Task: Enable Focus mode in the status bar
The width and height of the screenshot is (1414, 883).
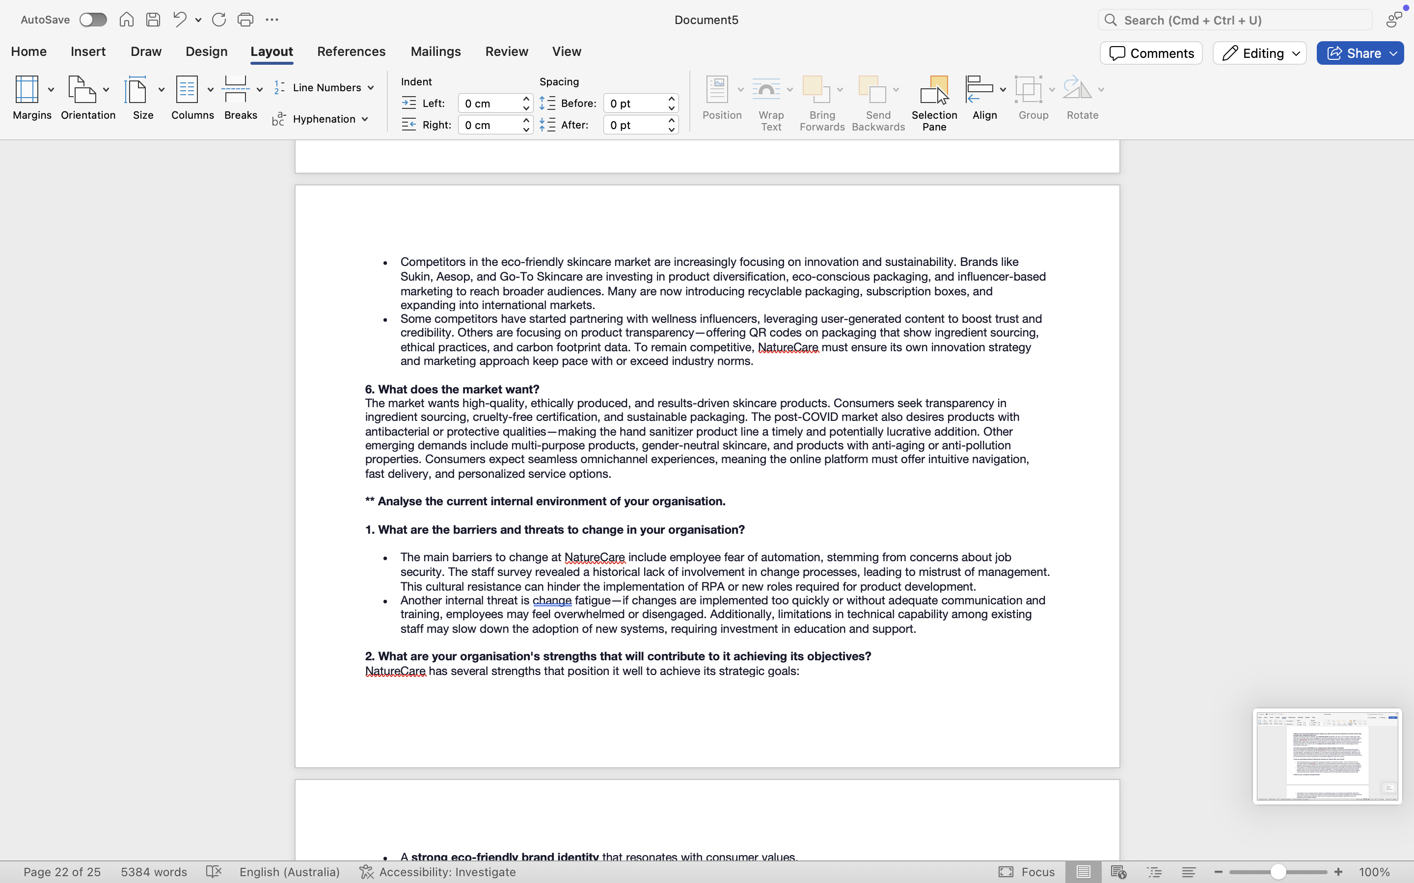Action: pyautogui.click(x=1027, y=872)
